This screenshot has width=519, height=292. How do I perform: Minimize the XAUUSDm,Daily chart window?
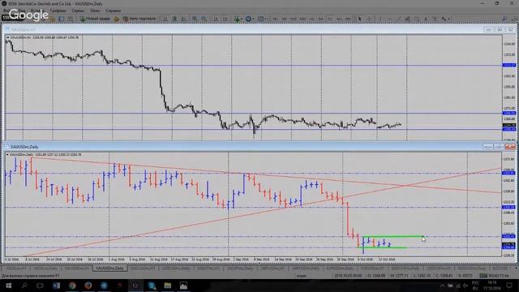pyautogui.click(x=488, y=146)
